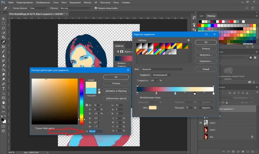This screenshot has width=259, height=154.
Task: Select the Lasso tool
Action: click(3, 28)
